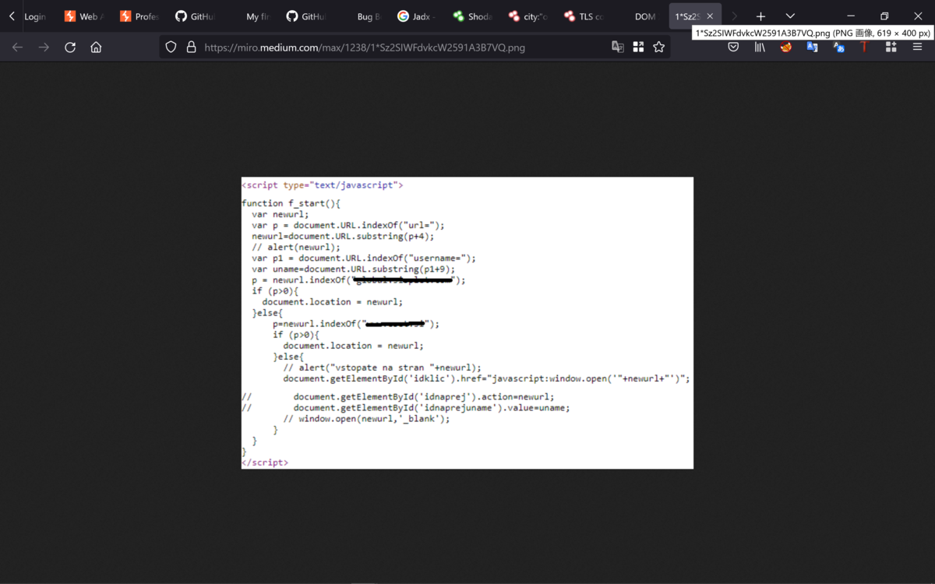Open a new tab with plus

pyautogui.click(x=760, y=16)
